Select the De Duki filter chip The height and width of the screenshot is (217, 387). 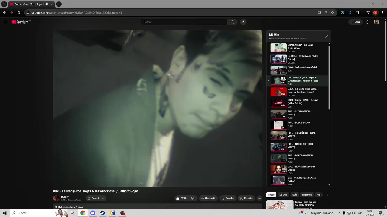pyautogui.click(x=283, y=195)
